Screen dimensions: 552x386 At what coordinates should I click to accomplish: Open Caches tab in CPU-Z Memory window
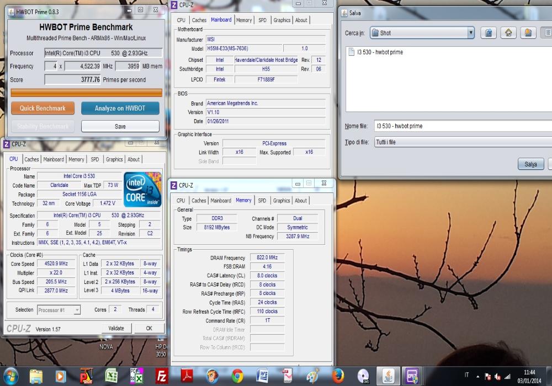(x=199, y=200)
